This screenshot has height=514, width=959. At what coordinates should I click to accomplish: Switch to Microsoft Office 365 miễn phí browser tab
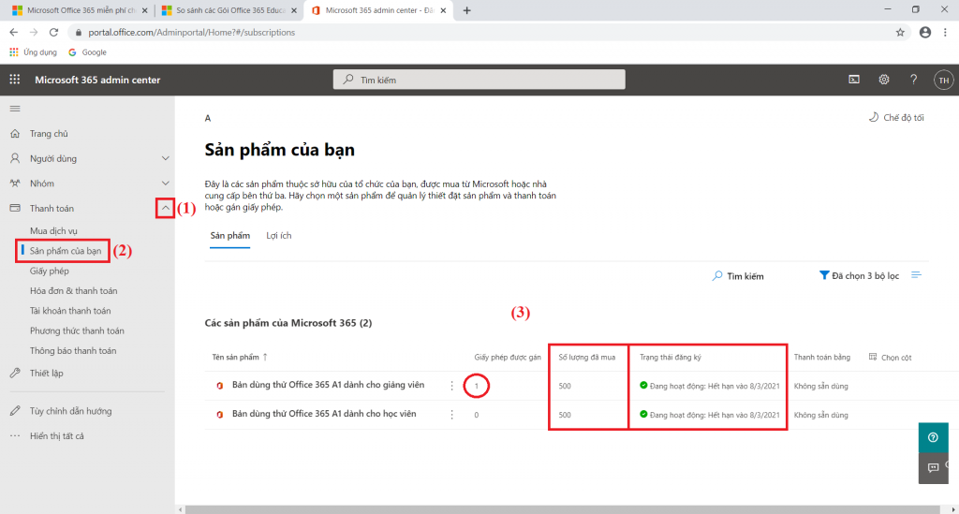(x=80, y=10)
